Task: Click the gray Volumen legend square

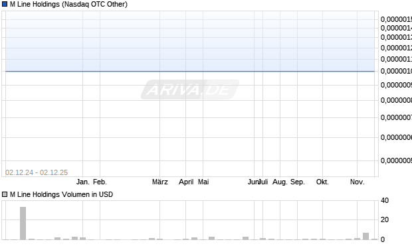Action: (x=5, y=194)
